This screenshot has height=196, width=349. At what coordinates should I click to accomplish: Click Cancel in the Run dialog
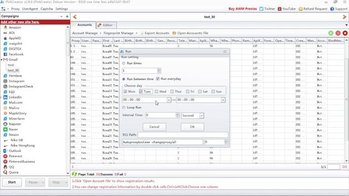[154, 127]
